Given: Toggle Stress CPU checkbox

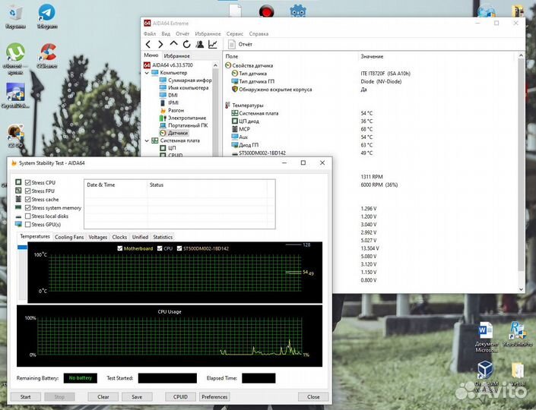Looking at the screenshot, I should pyautogui.click(x=28, y=183).
